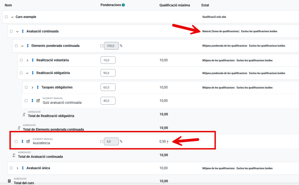Screen dimensions: 299x185
Task: Enable the Assistència weight override checkbox
Action: click(101, 141)
